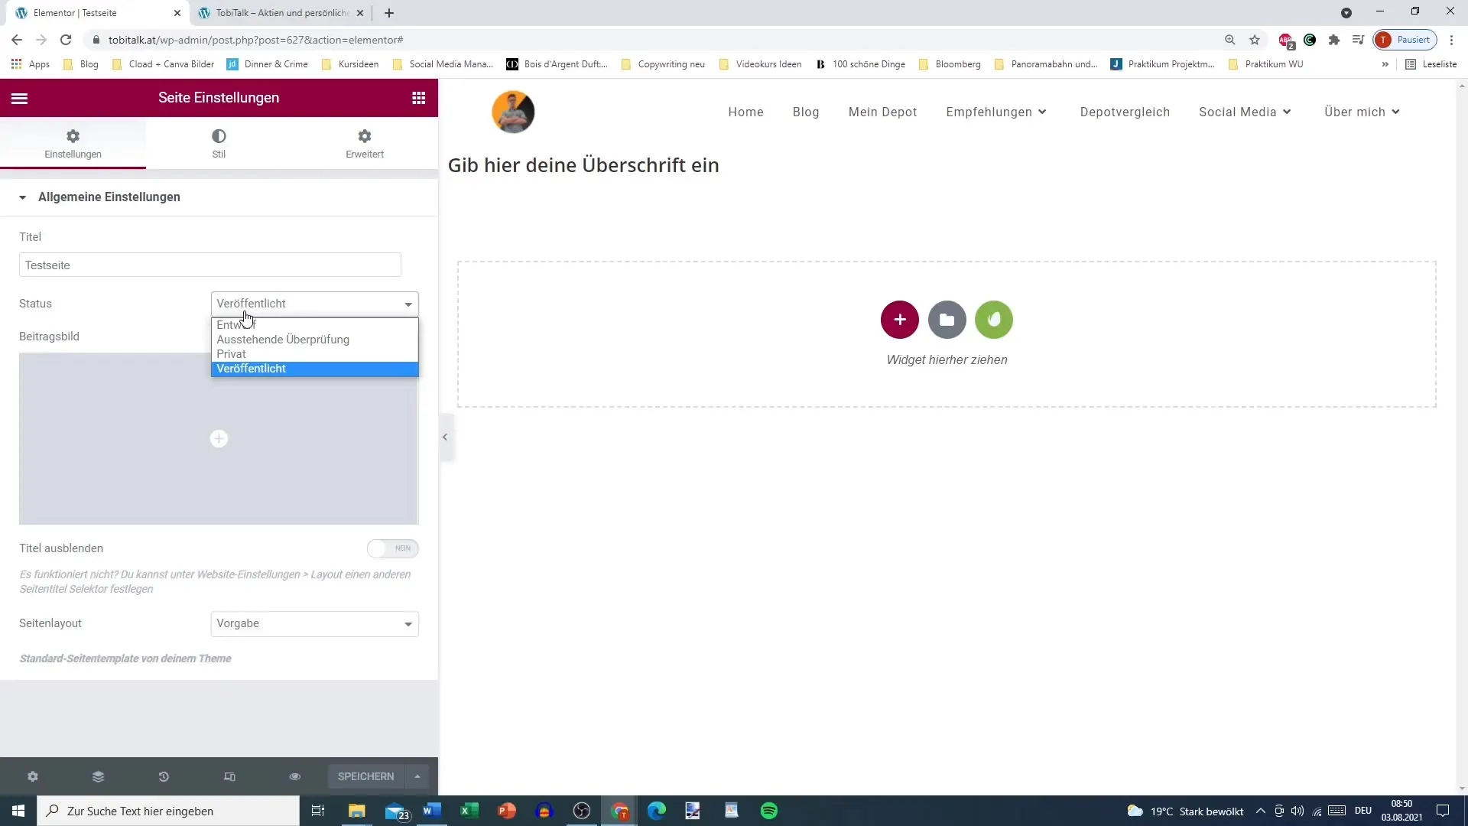Choose Veröffentlicht in the status list

coord(314,369)
